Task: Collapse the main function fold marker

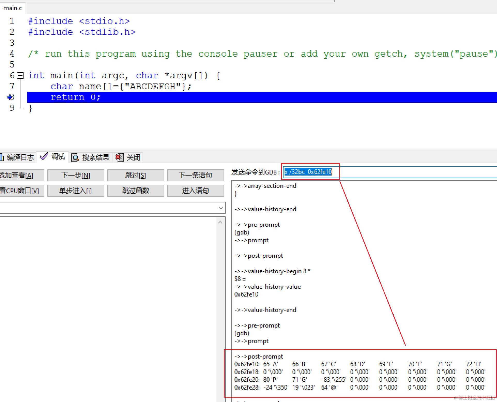Action: coord(20,75)
